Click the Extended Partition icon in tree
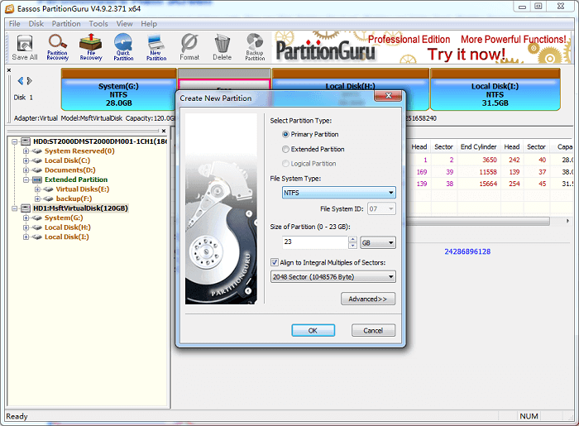 37,179
